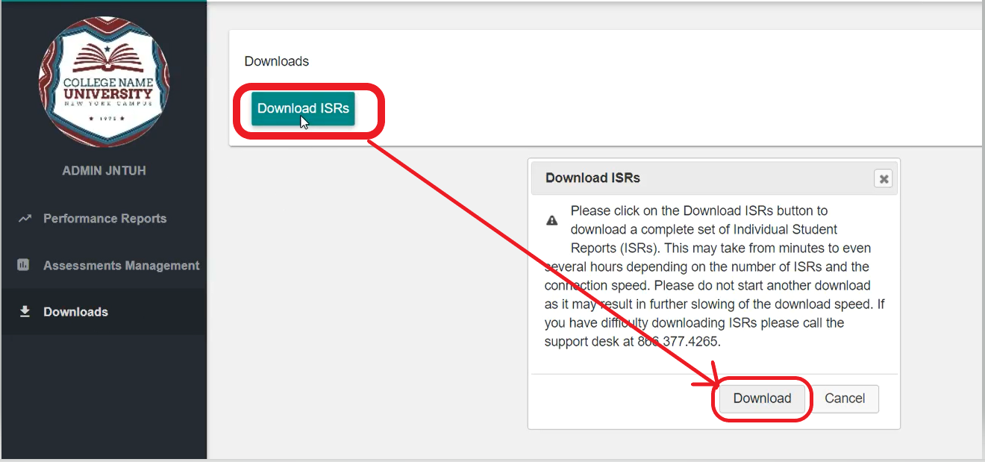The image size is (985, 462).
Task: Open the Assessments Management menu item
Action: pyautogui.click(x=121, y=266)
